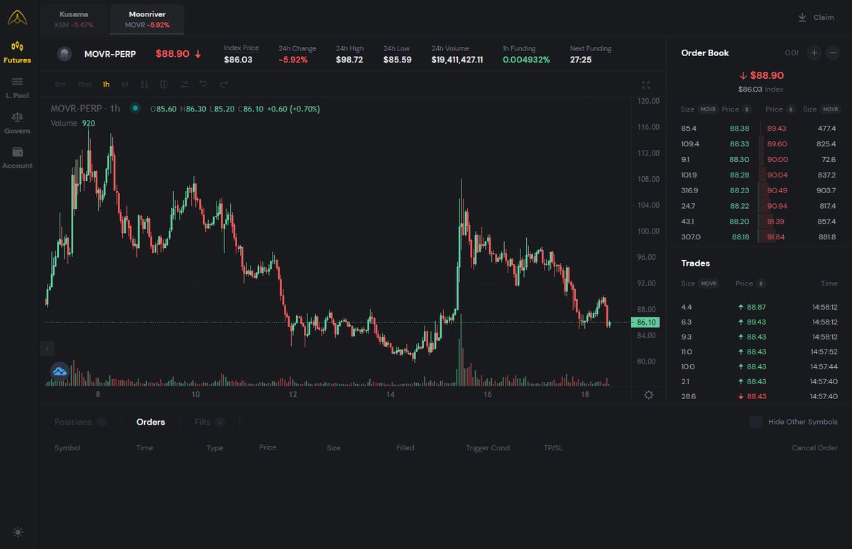The image size is (852, 549).
Task: Select the 15m chart interval
Action: (84, 85)
